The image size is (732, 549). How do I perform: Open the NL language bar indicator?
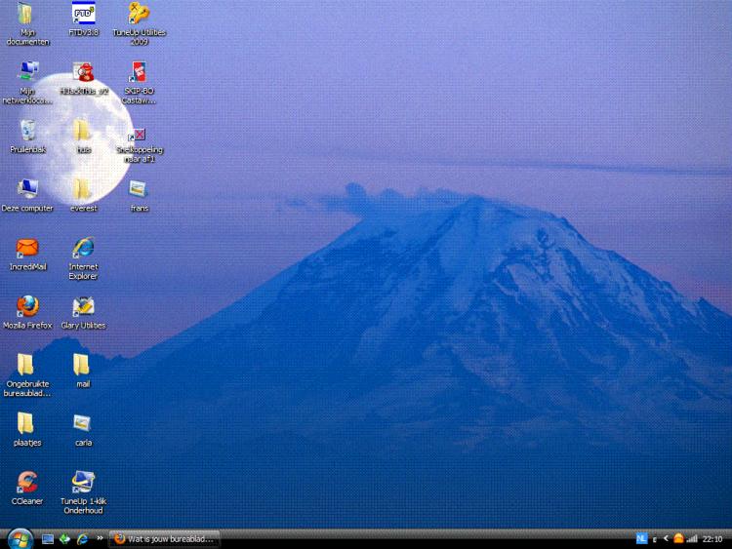tap(641, 538)
